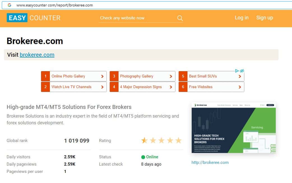The image size is (292, 183).
Task: Select the Watch Live TV Channels ad
Action: pos(71,87)
